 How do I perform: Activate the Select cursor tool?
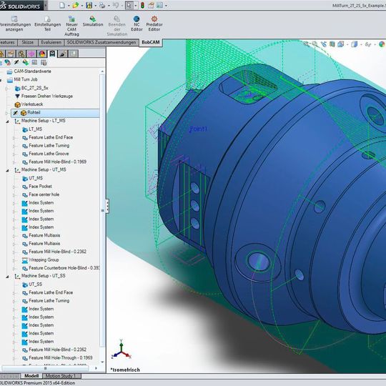click(x=129, y=5)
